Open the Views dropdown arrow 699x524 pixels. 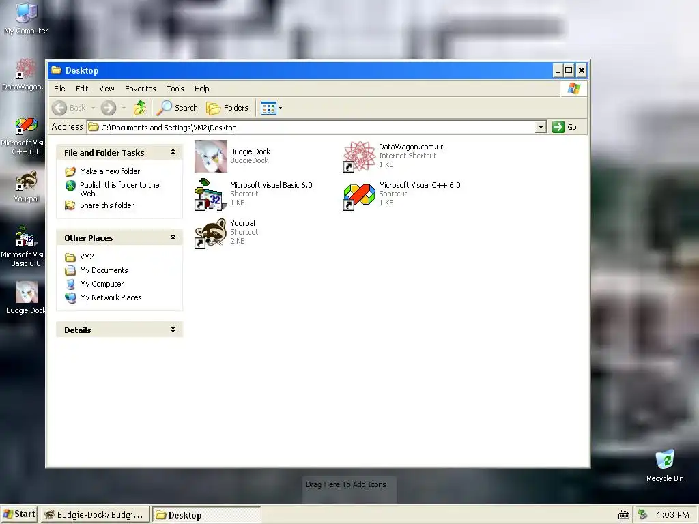[x=280, y=108]
